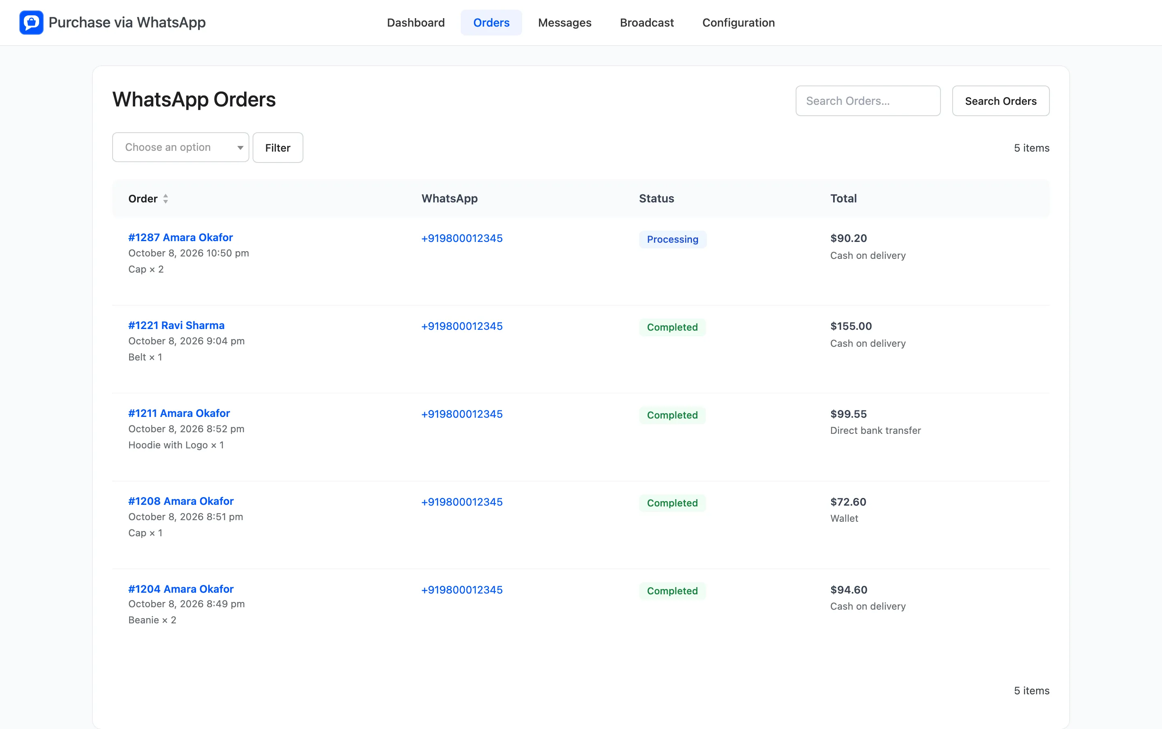The width and height of the screenshot is (1162, 729).
Task: Open the Messages tab
Action: pos(564,23)
